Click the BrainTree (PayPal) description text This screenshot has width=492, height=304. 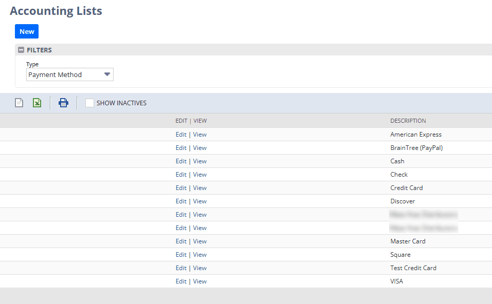click(x=416, y=148)
